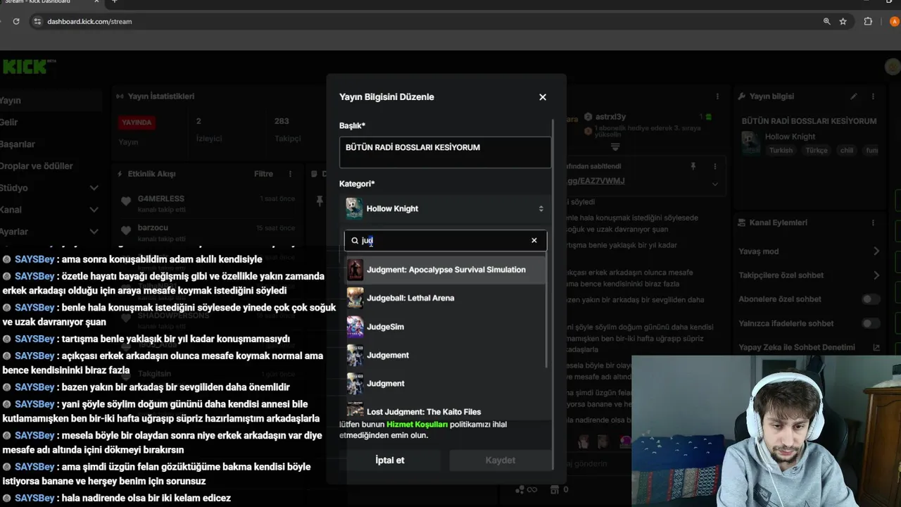This screenshot has width=901, height=507.
Task: Go to Yayın in sidebar
Action: [x=11, y=101]
